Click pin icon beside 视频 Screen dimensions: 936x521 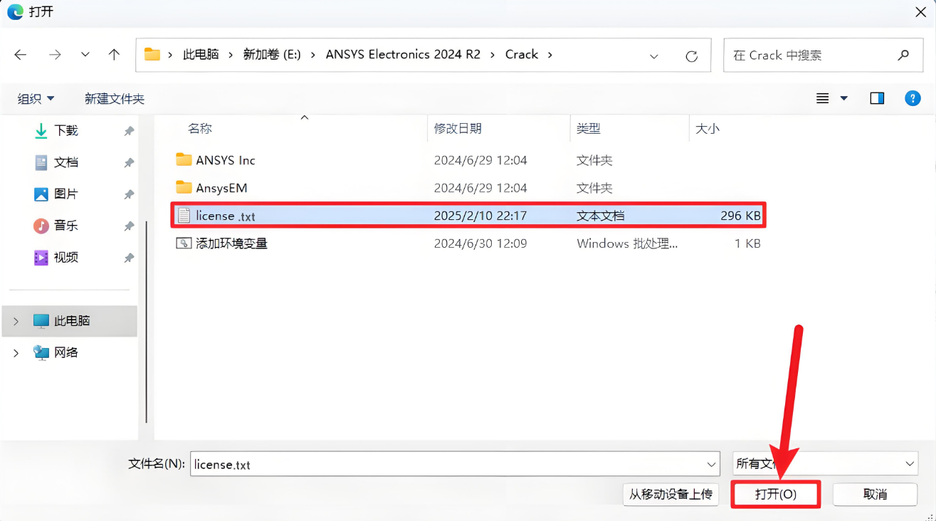pyautogui.click(x=129, y=258)
